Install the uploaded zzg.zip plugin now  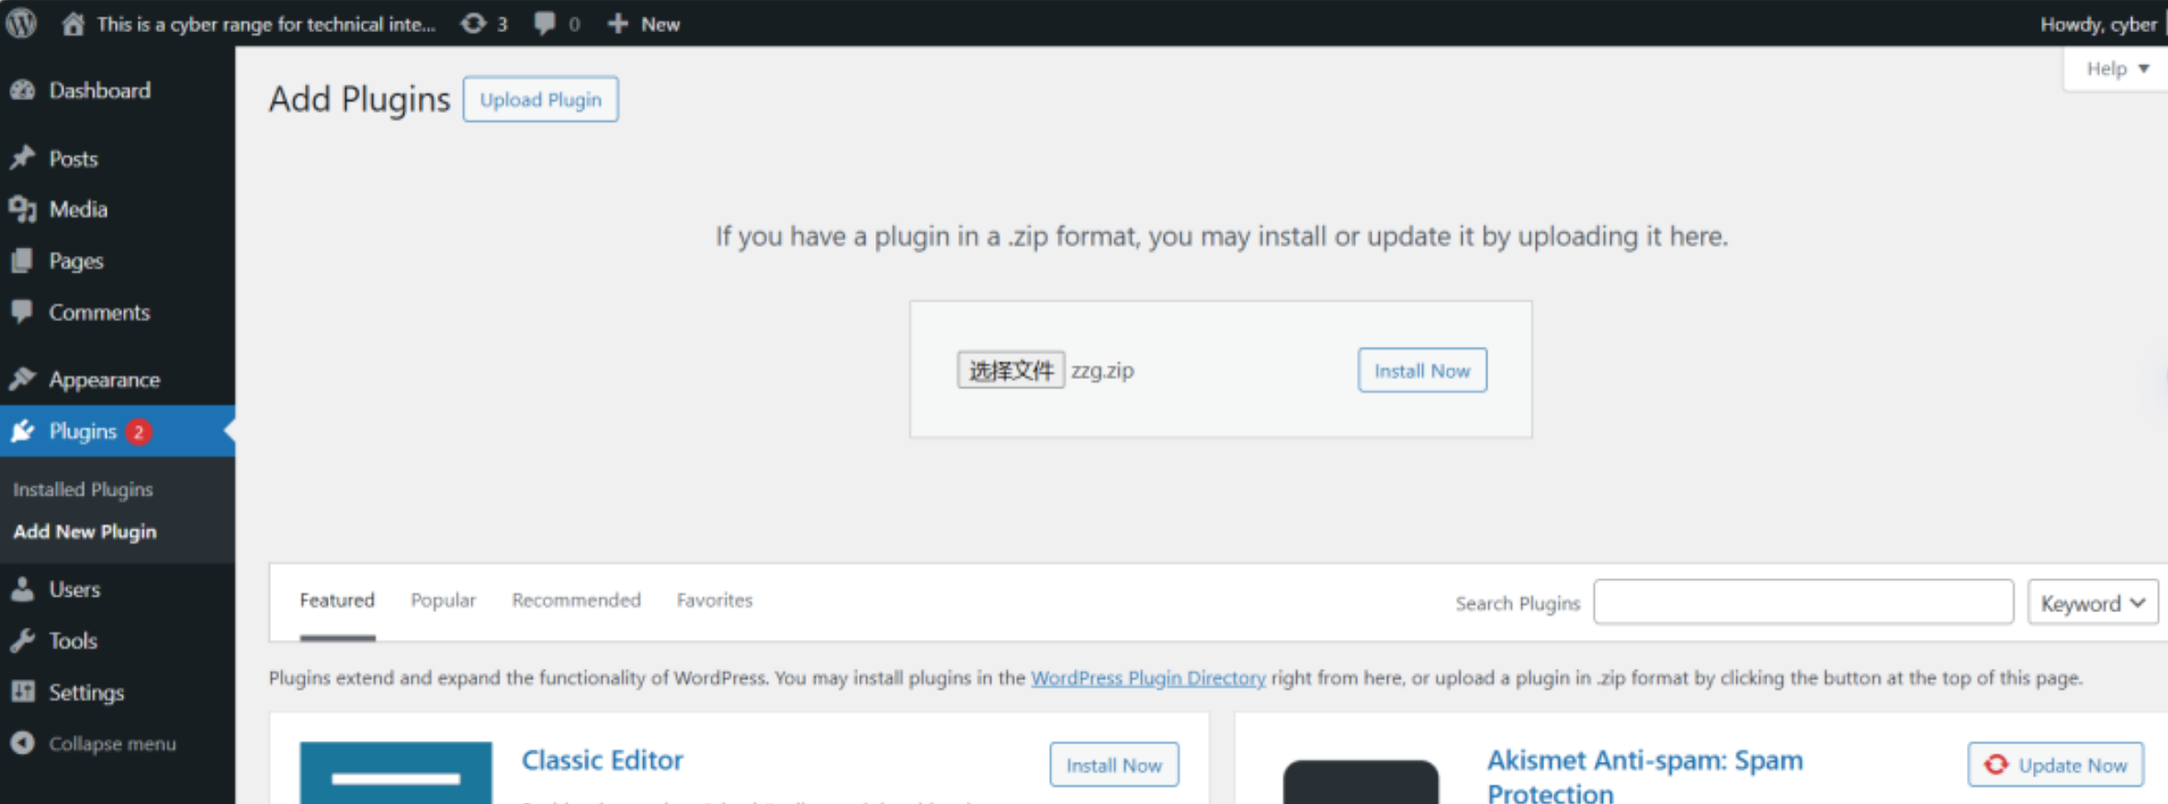click(1421, 371)
